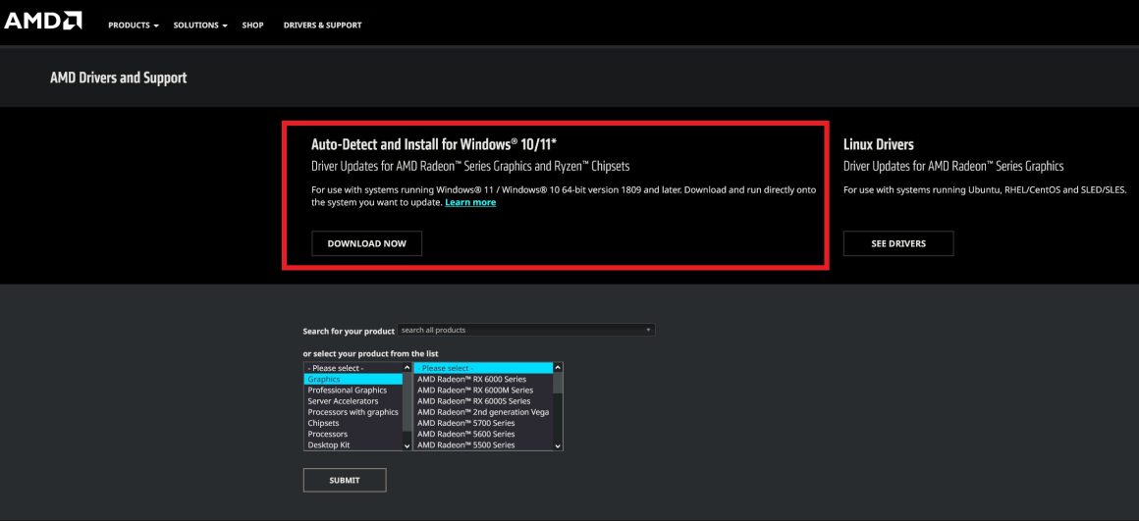The image size is (1139, 521).
Task: Click the AMD Drivers and Support title
Action: pos(119,78)
